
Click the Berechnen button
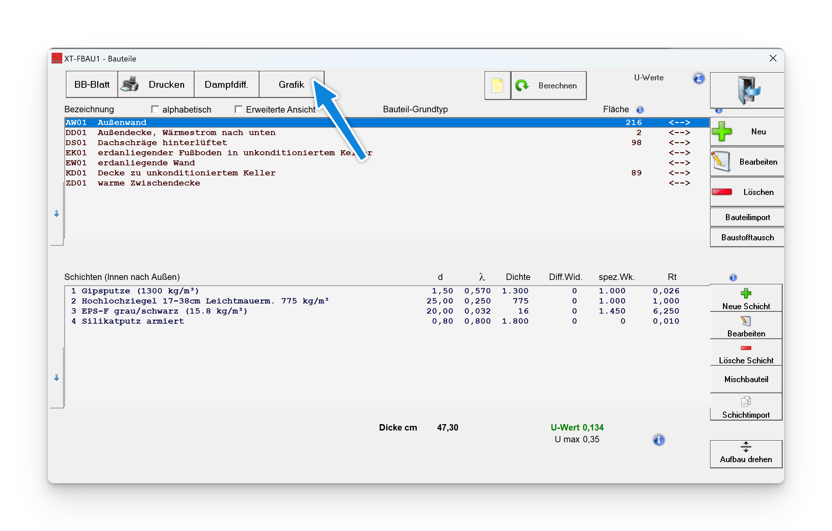pyautogui.click(x=548, y=86)
